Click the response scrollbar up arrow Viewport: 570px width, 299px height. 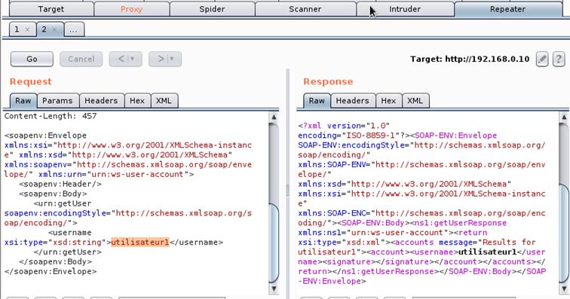pyautogui.click(x=564, y=117)
